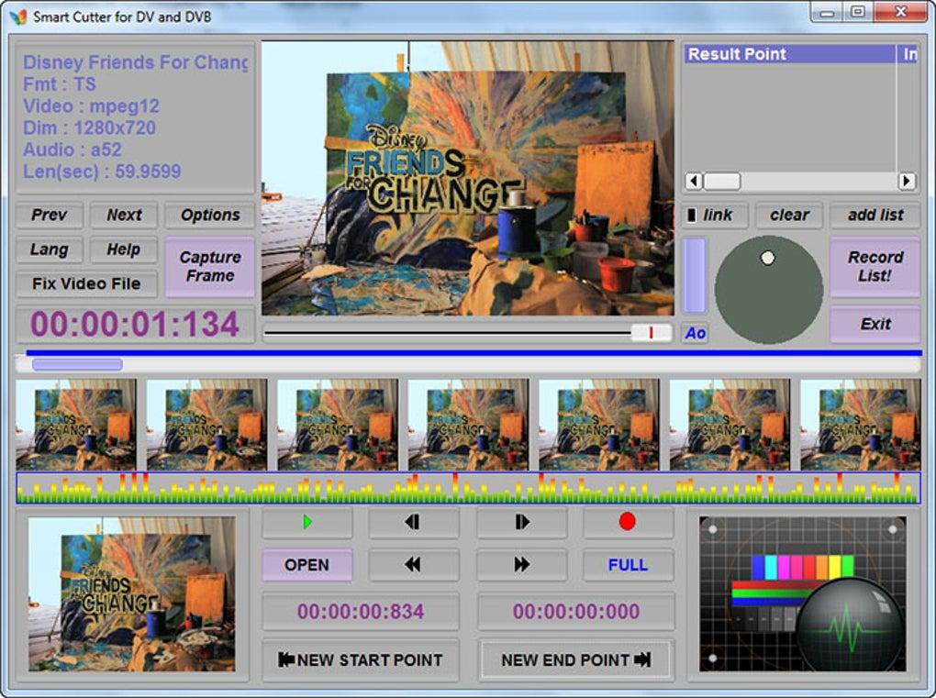Click add list button
The width and height of the screenshot is (936, 698).
point(875,215)
